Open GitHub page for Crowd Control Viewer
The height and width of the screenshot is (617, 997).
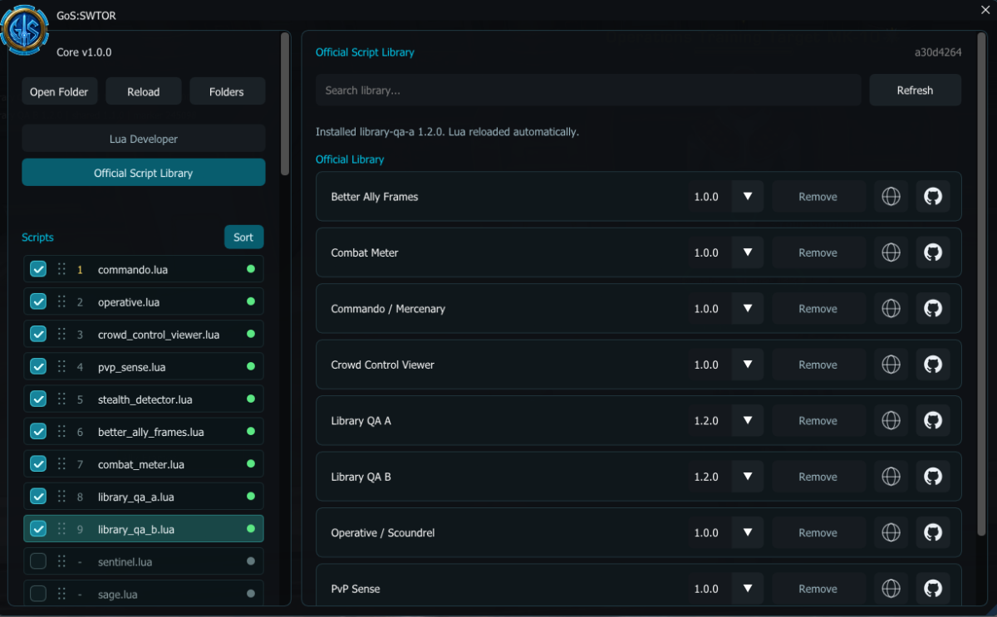(933, 365)
